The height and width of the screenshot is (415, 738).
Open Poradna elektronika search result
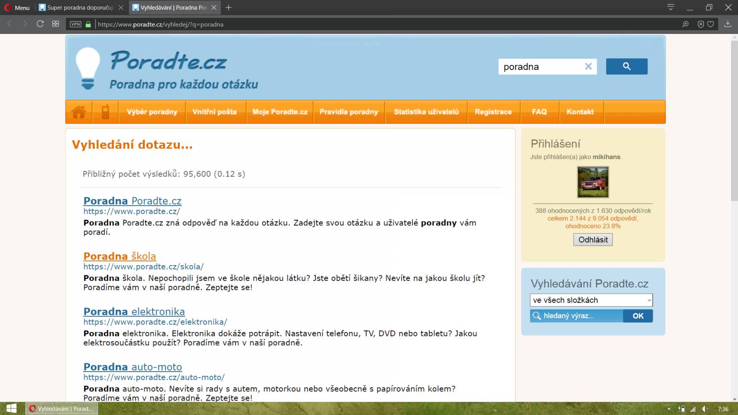134,311
